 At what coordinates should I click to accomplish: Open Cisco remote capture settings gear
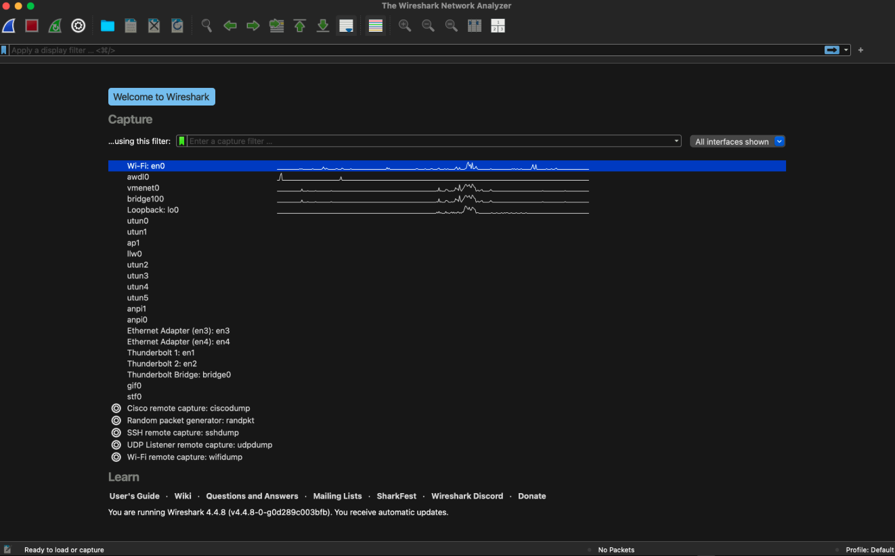[x=116, y=409]
